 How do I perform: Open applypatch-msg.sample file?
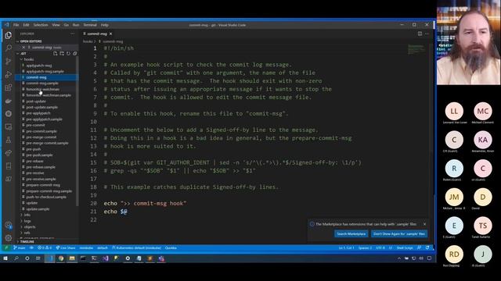tap(45, 71)
